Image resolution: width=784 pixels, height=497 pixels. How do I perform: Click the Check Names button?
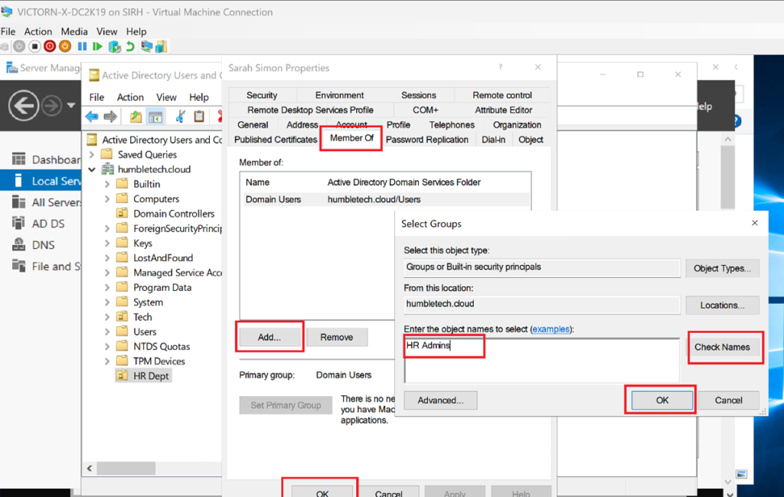click(722, 347)
